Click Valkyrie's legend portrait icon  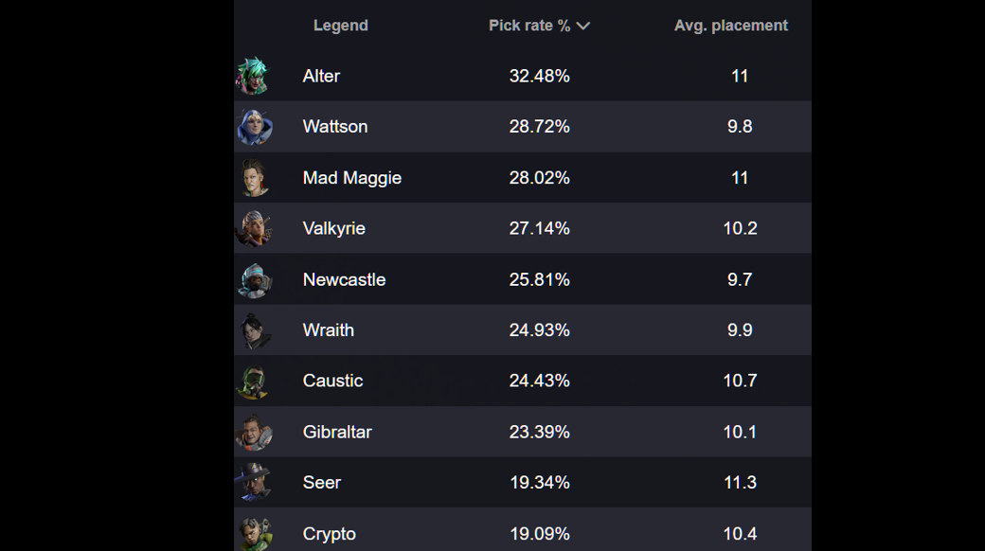pos(254,229)
